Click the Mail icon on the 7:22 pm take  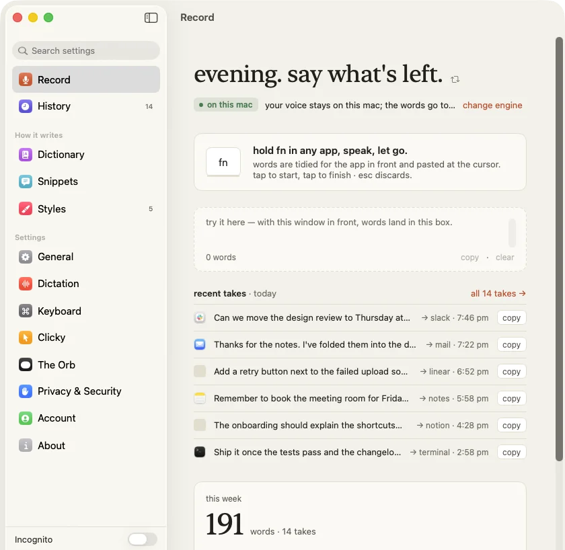(200, 345)
